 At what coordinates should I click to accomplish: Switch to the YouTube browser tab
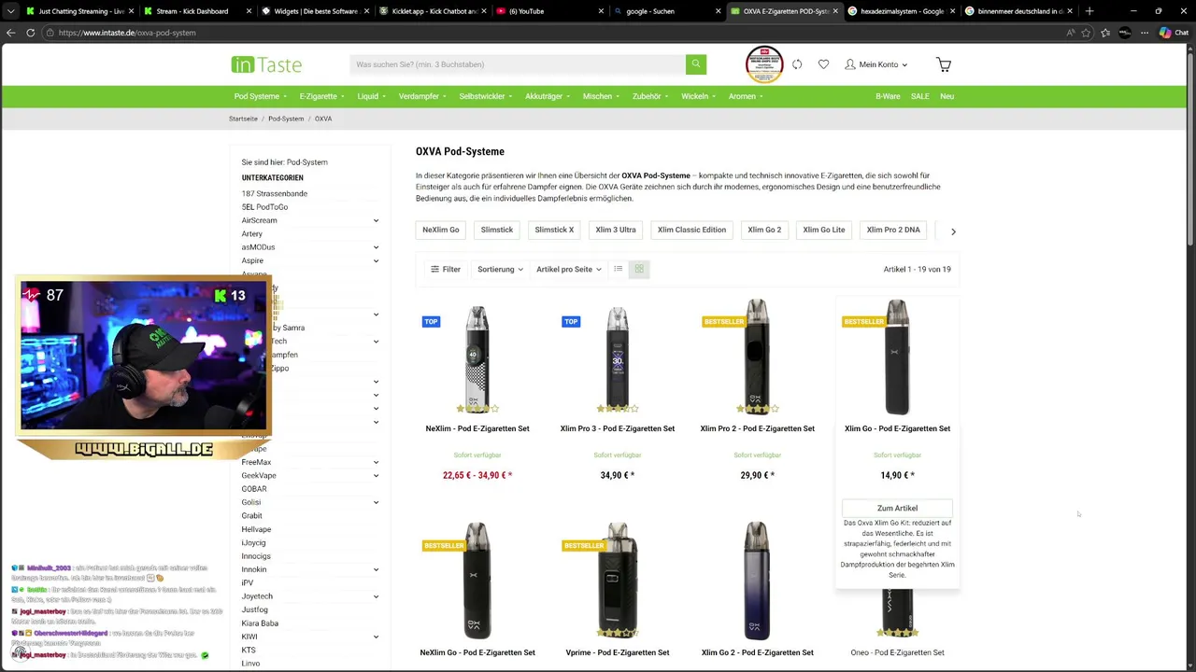coord(549,11)
